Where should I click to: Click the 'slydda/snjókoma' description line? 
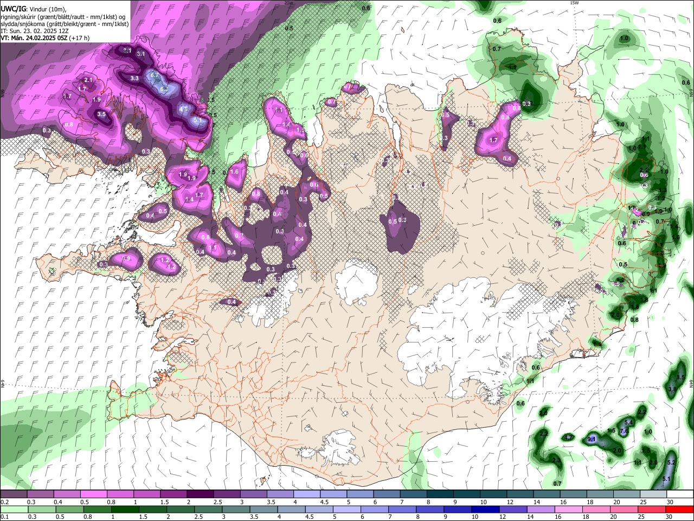click(65, 24)
